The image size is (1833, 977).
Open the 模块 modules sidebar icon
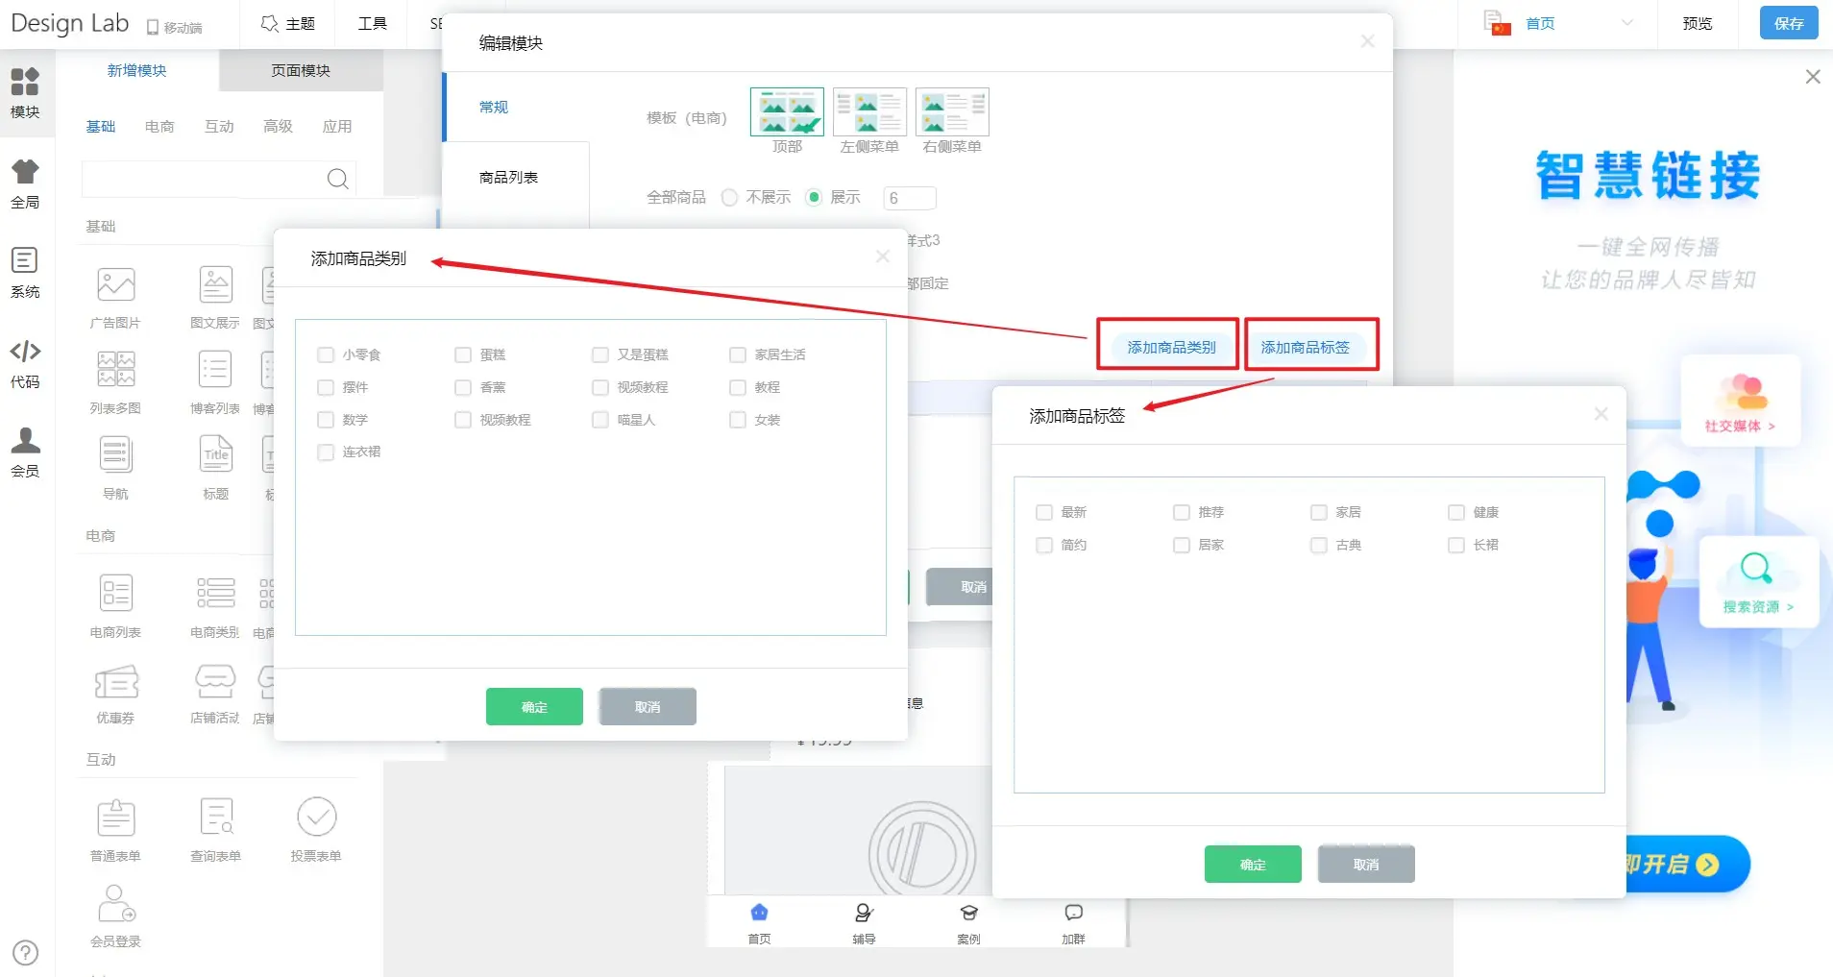point(25,92)
